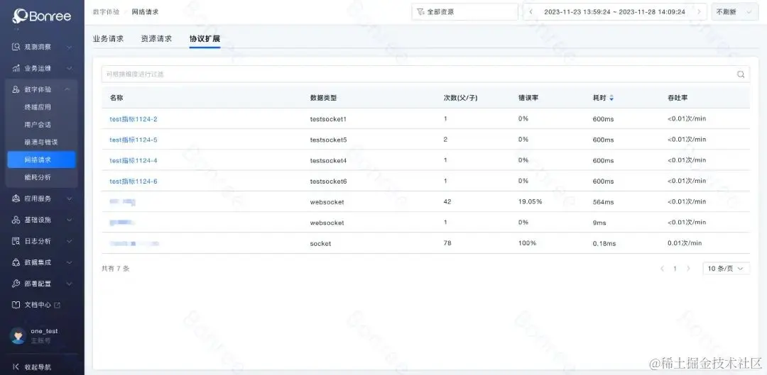Screen dimensions: 767x375
Task: Click the 19.05% error rate cell
Action: pyautogui.click(x=531, y=201)
